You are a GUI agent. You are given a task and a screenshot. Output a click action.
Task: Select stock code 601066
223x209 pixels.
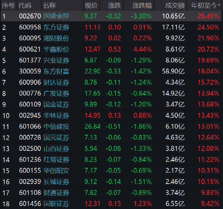pos(30,126)
